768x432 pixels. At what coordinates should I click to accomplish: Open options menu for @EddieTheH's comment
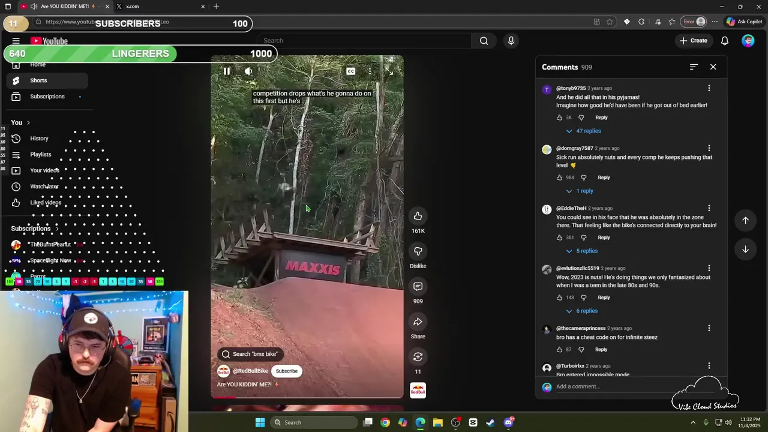(709, 208)
